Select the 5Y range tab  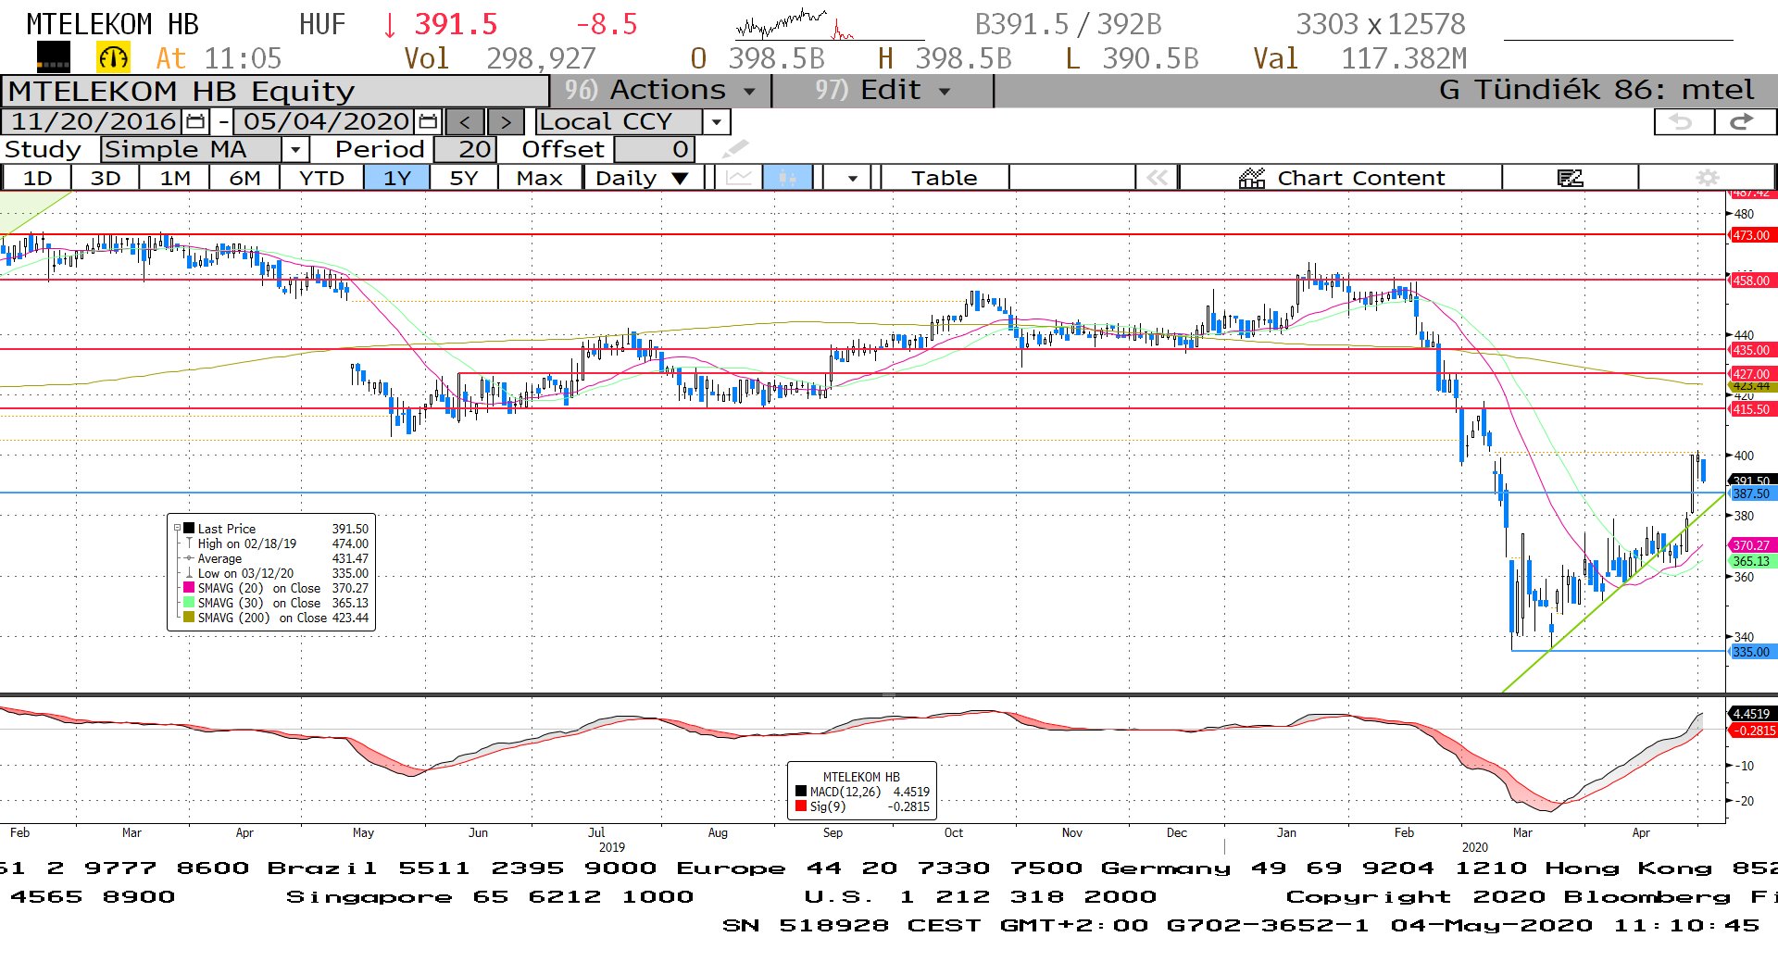(x=464, y=177)
